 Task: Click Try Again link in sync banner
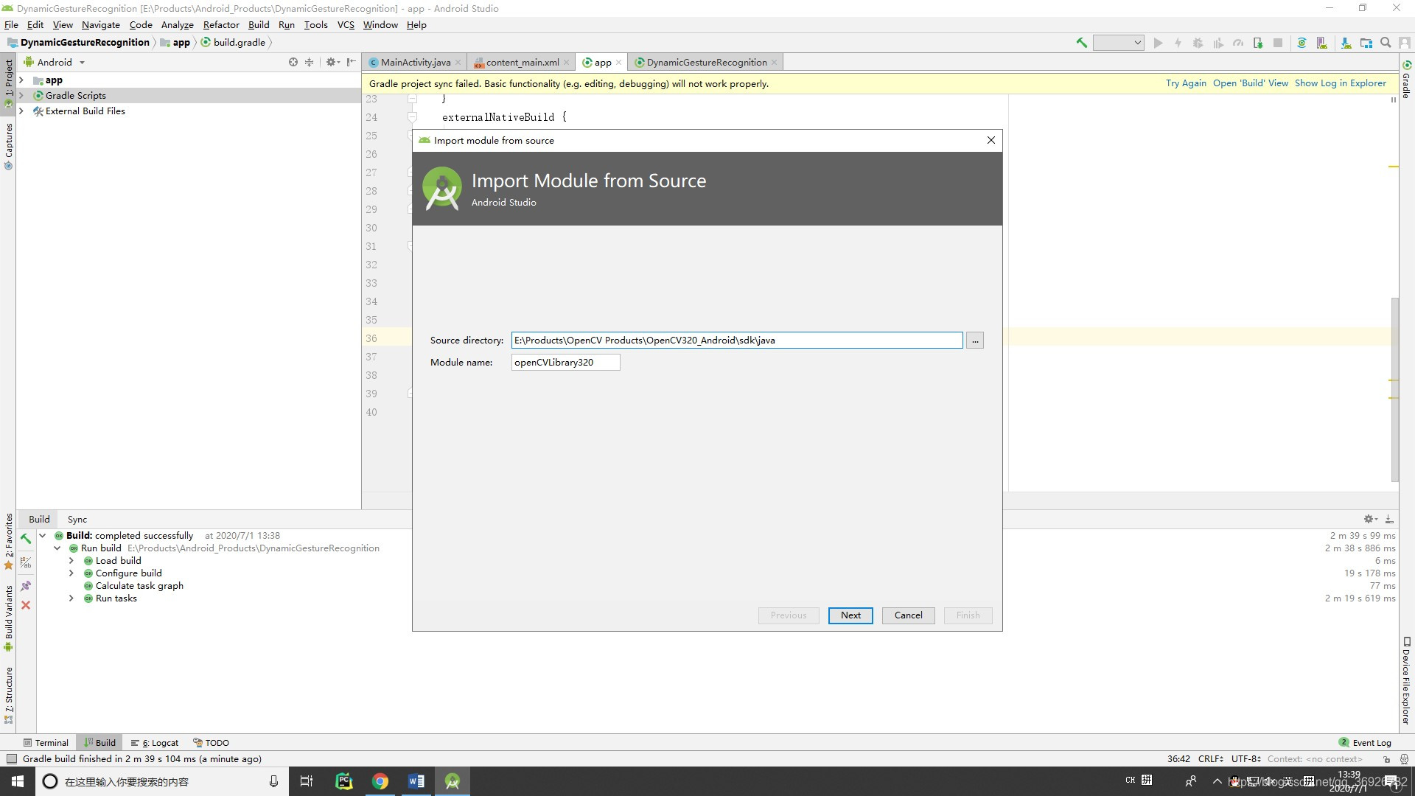click(1186, 83)
